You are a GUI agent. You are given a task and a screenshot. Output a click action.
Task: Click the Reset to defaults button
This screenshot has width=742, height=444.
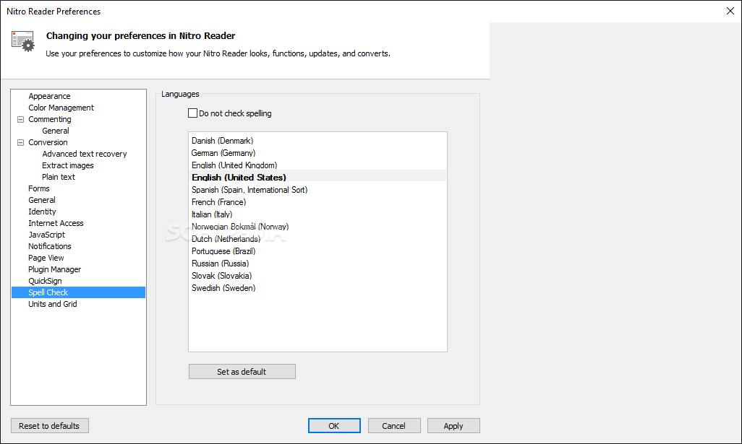50,426
